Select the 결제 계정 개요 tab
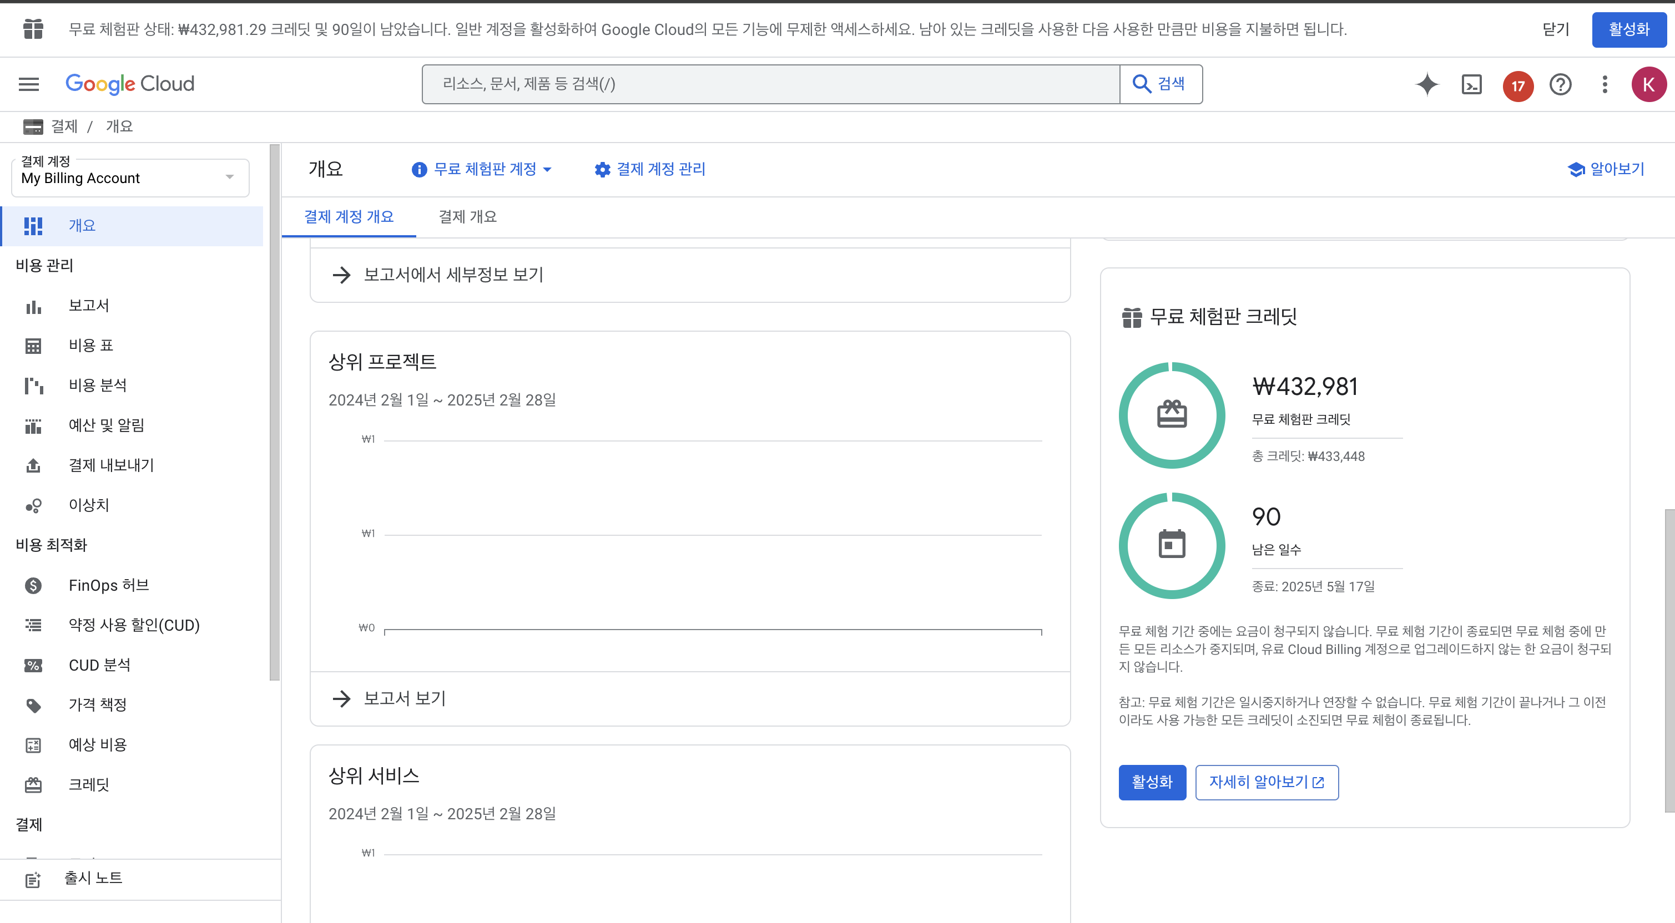Viewport: 1675px width, 923px height. click(x=349, y=216)
